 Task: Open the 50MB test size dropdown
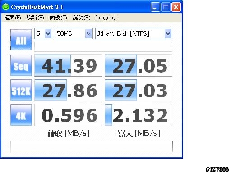coord(74,33)
